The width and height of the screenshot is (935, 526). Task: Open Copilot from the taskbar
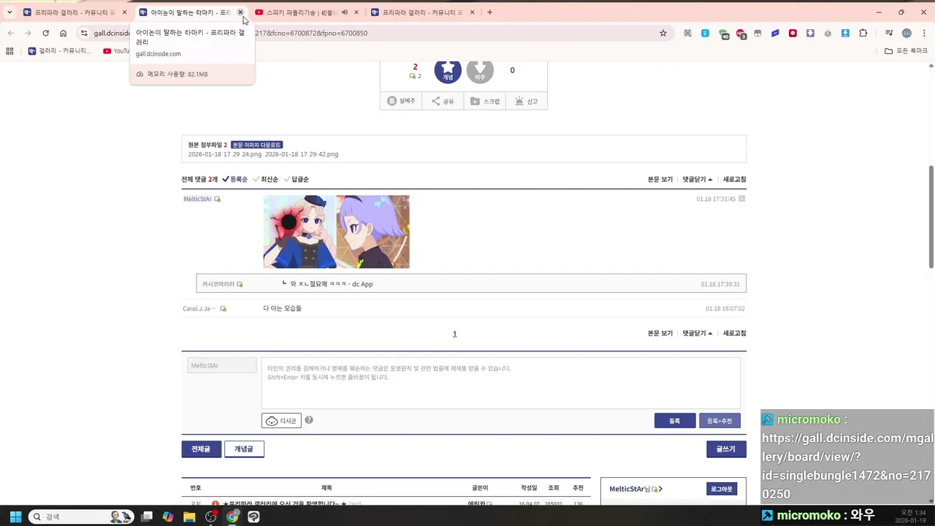(168, 517)
